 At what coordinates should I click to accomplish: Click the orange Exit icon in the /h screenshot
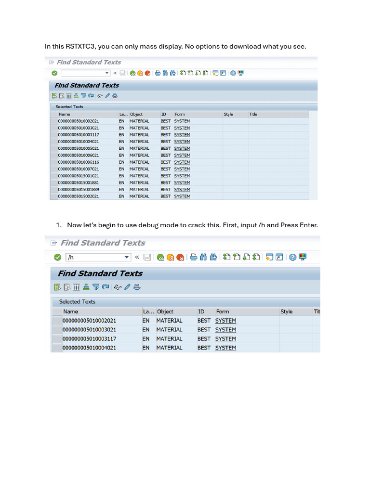coord(170,257)
